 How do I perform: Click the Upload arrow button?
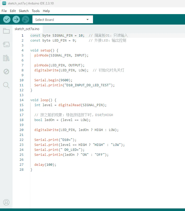point(16,19)
